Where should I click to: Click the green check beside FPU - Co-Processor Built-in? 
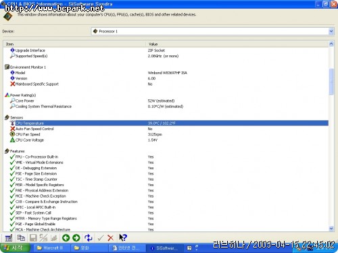(12, 157)
